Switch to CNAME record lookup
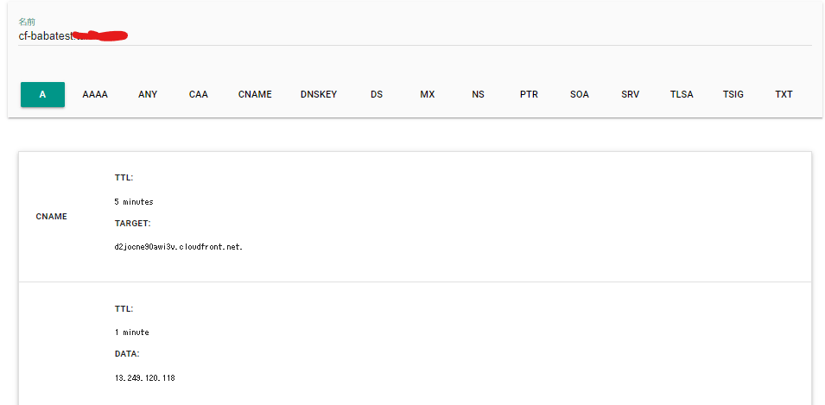Image resolution: width=825 pixels, height=405 pixels. coord(255,95)
